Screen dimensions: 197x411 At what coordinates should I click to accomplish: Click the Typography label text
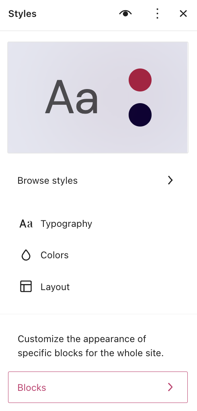(x=66, y=224)
